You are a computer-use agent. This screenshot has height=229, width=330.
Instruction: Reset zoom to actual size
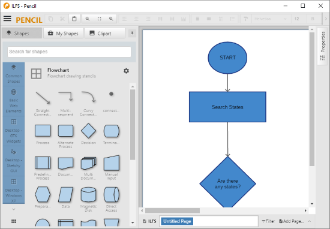point(100,19)
